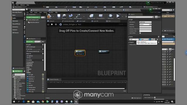Open the Light parameter type dropdown
Image resolution: width=187 pixels, height=105 pixels.
click(144, 39)
